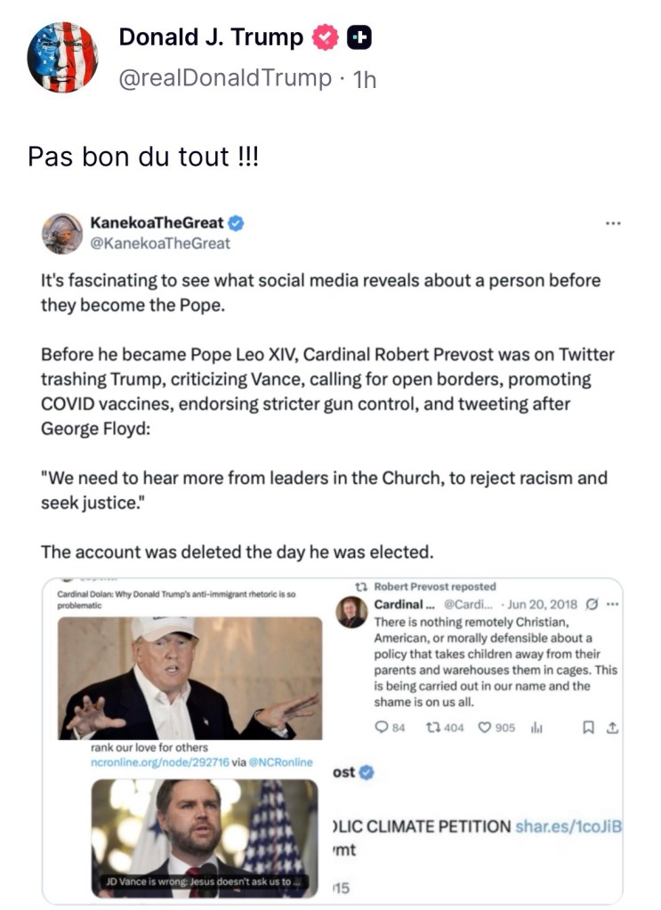
Task: Bookmark the Cardinal tweet
Action: click(x=588, y=728)
